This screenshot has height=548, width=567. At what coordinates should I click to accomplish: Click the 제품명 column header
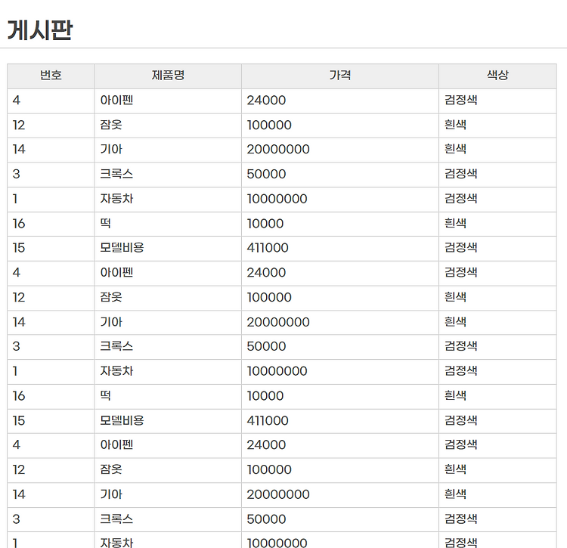168,75
